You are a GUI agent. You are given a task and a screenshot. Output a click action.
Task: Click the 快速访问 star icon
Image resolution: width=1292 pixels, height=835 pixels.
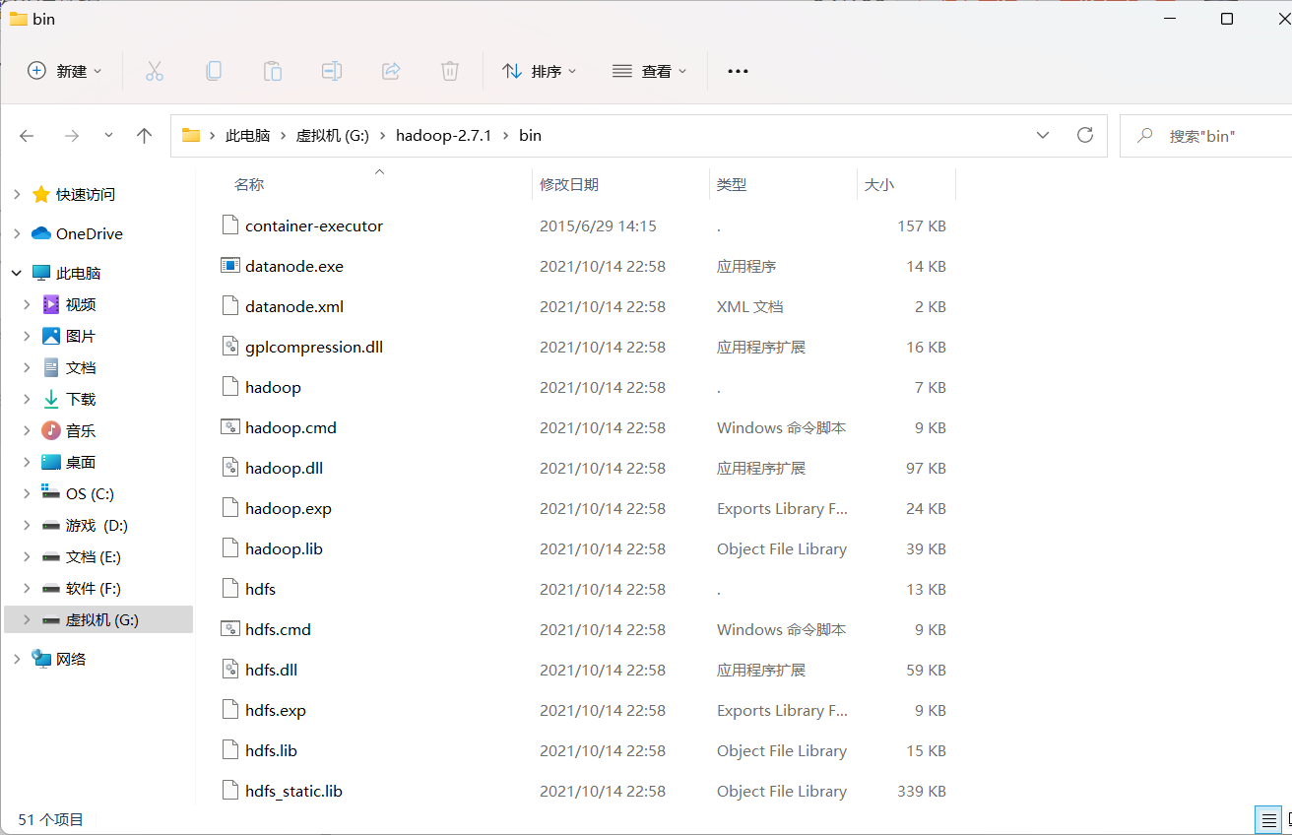point(41,194)
